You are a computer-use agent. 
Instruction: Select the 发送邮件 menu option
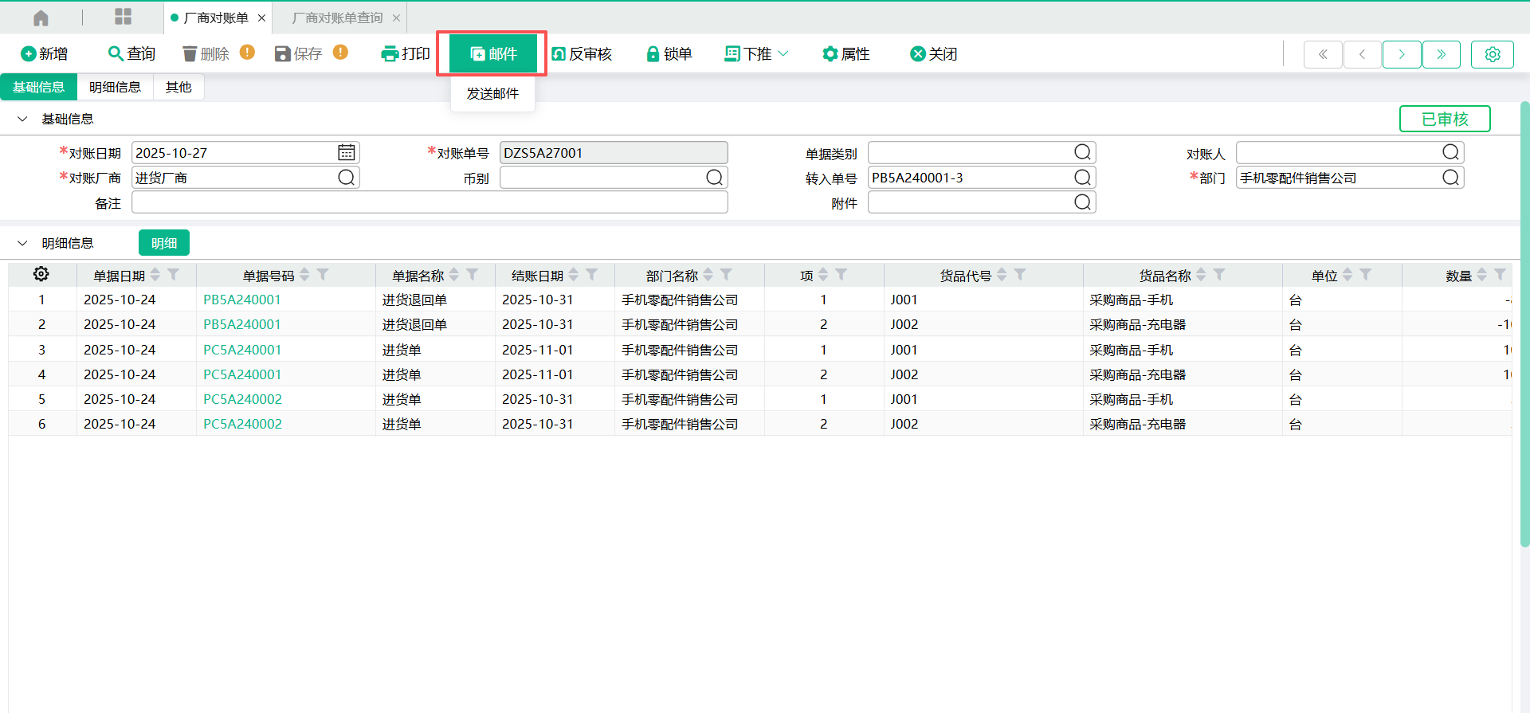click(x=492, y=93)
